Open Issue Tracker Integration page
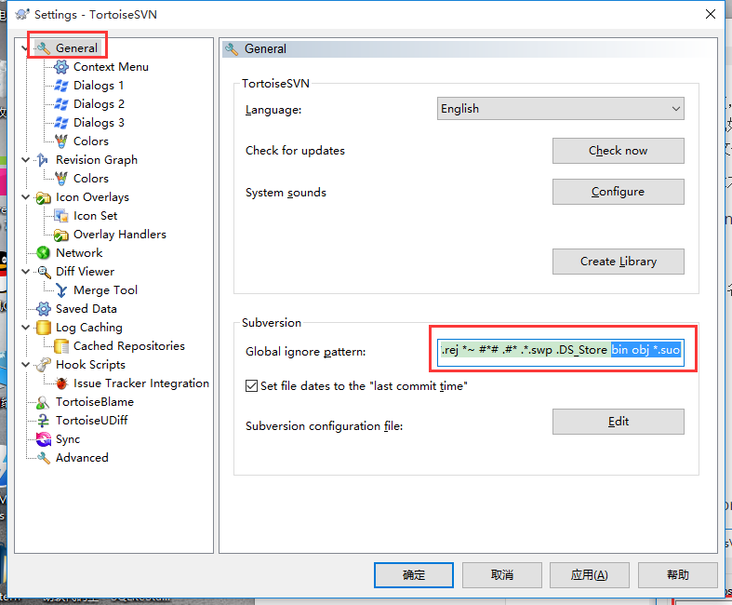Viewport: 732px width, 605px height. 141,383
